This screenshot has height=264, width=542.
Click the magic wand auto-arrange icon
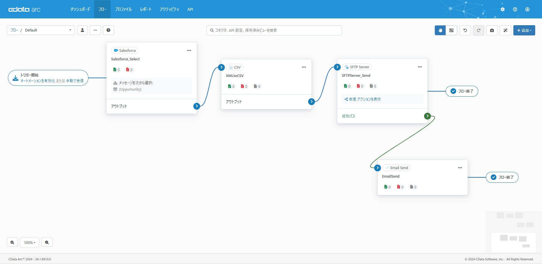pyautogui.click(x=505, y=30)
